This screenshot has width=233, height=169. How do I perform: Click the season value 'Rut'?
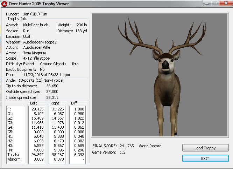(x=26, y=31)
